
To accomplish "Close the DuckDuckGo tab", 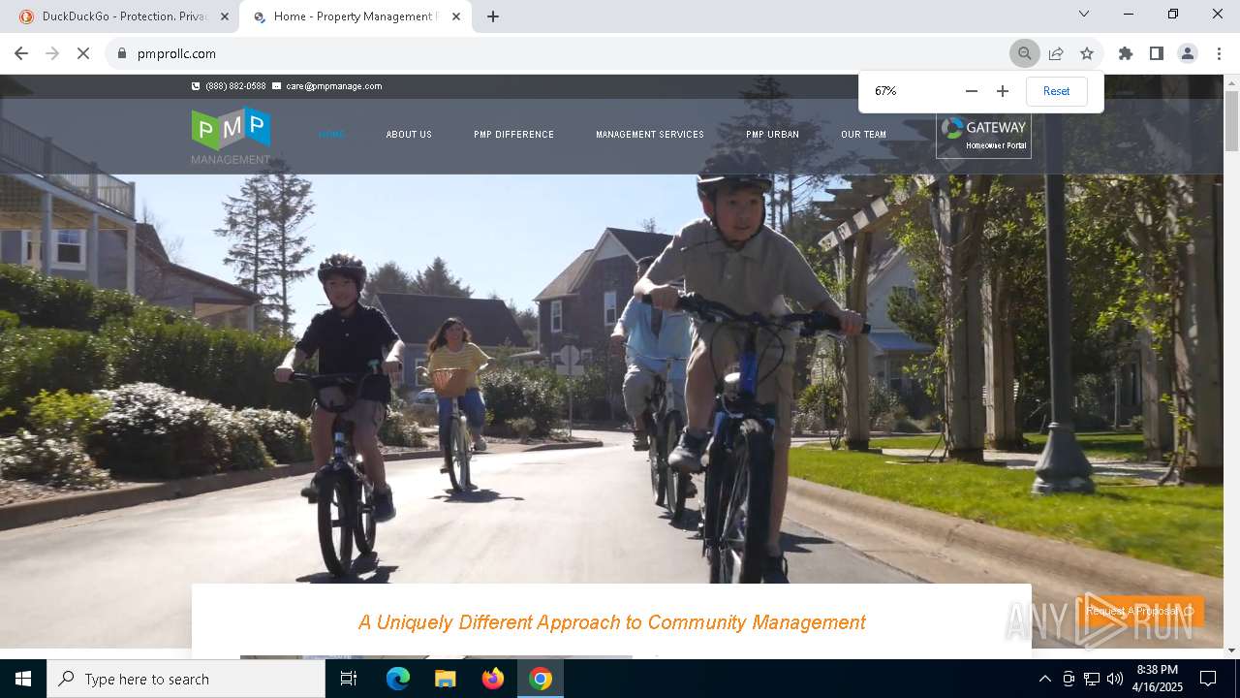I will tap(225, 16).
